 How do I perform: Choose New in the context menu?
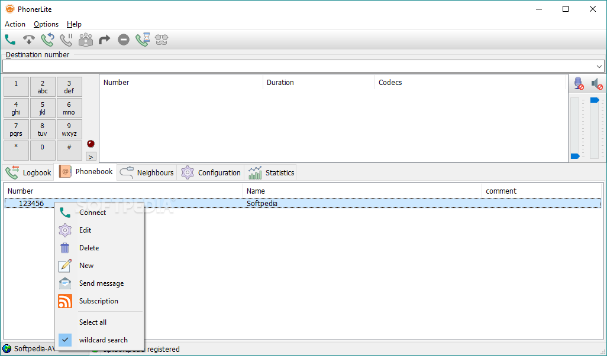pyautogui.click(x=99, y=266)
